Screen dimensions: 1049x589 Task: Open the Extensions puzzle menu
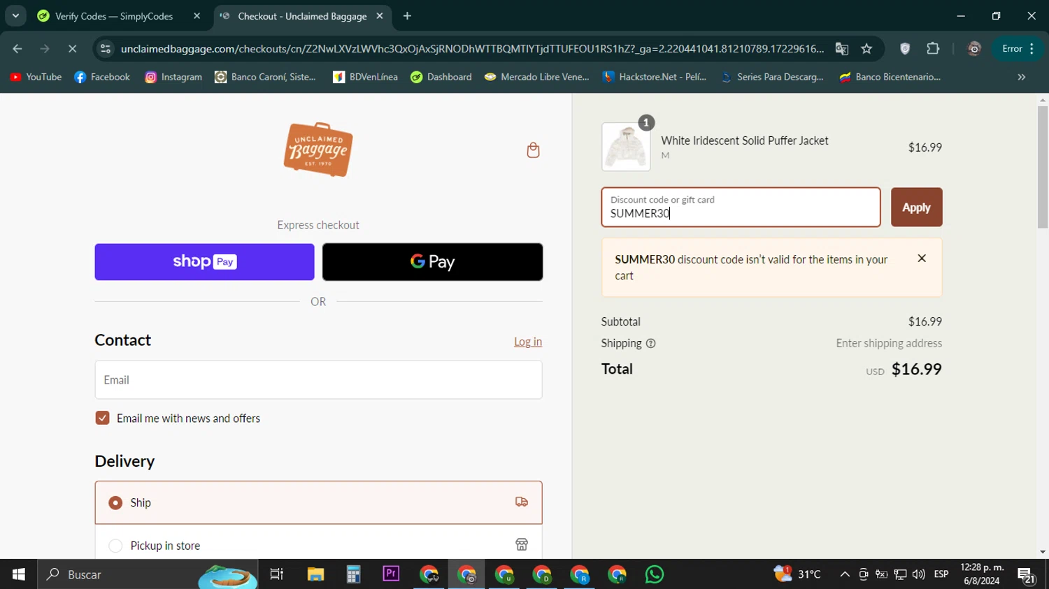(x=933, y=49)
